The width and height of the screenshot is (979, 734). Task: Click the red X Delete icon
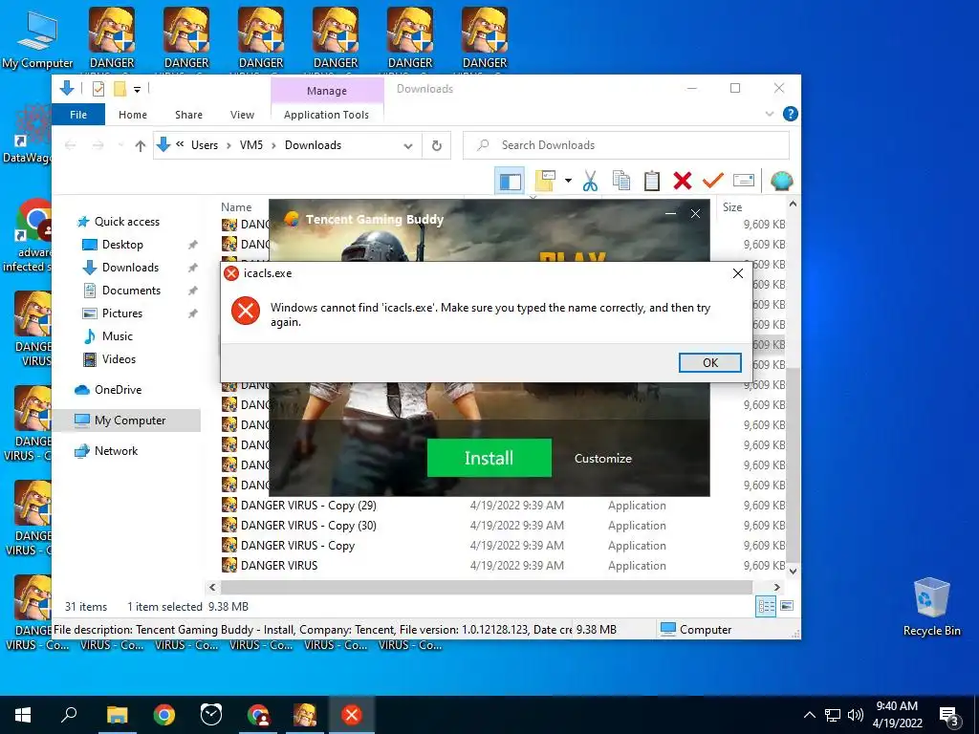[682, 181]
